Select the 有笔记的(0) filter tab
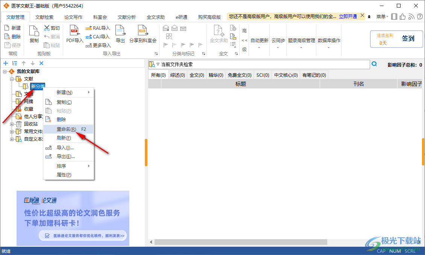Screen dimensions: 425x255 (x=314, y=75)
